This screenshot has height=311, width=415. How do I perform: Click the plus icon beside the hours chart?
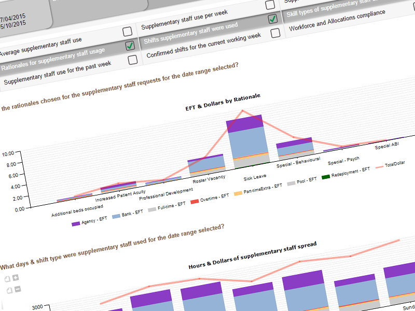pyautogui.click(x=16, y=277)
